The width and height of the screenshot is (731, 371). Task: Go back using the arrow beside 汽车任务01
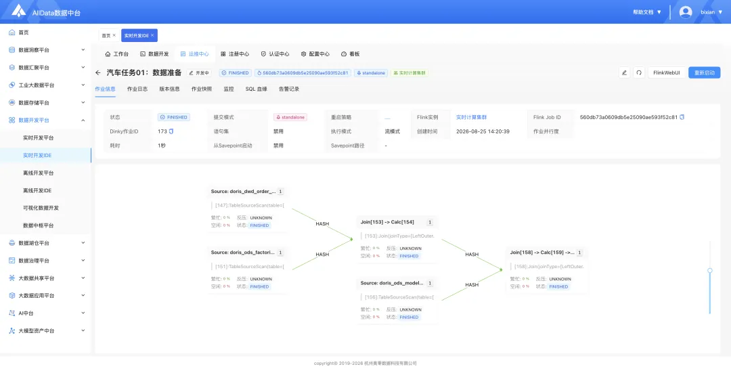[98, 72]
